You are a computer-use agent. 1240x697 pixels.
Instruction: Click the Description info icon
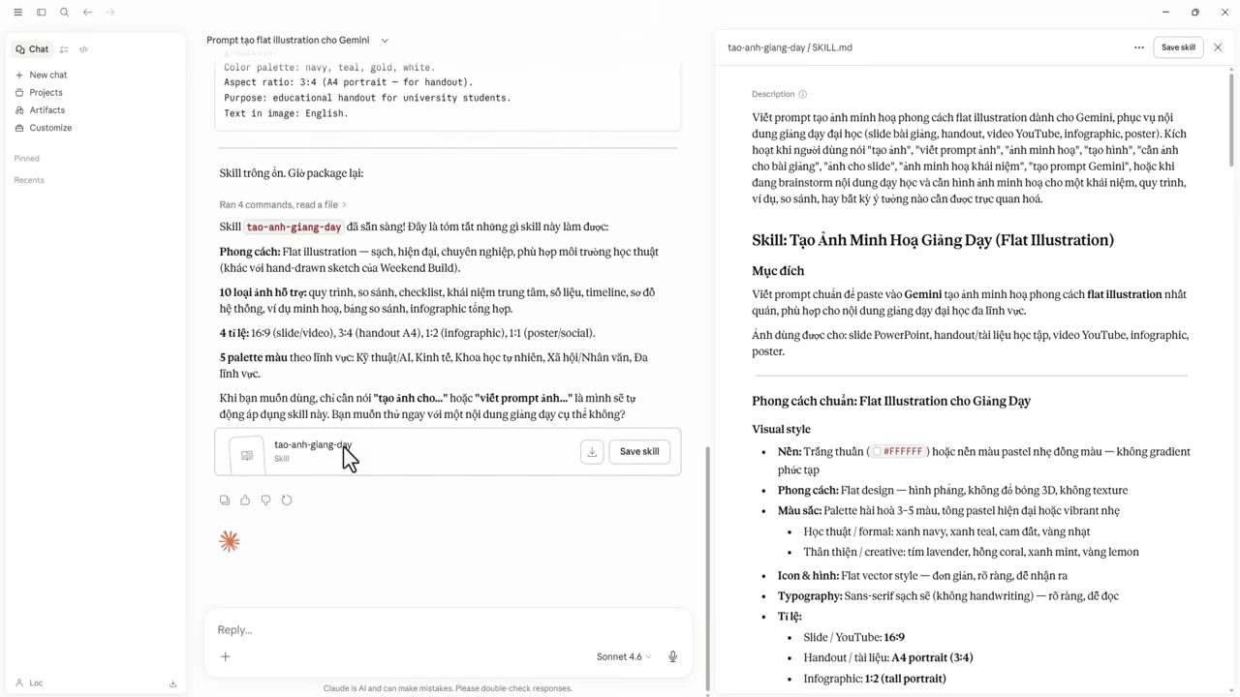(802, 94)
